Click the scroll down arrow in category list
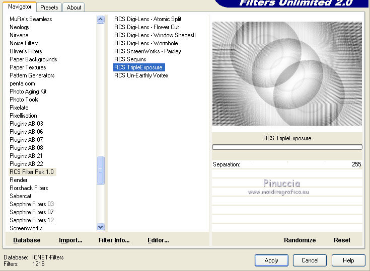This screenshot has width=370, height=271. pyautogui.click(x=101, y=227)
